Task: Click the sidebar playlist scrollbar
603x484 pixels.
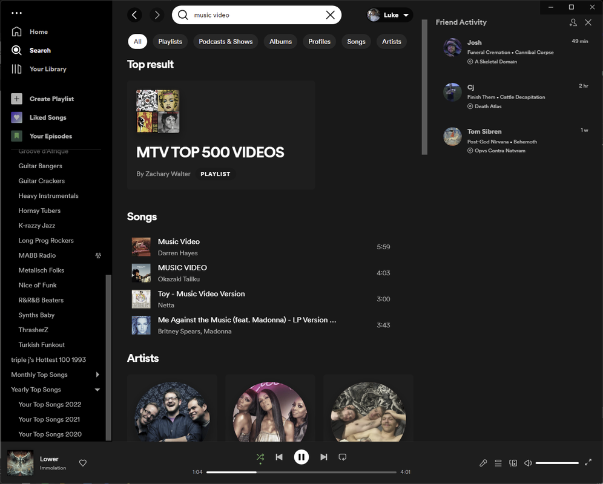Action: point(108,358)
